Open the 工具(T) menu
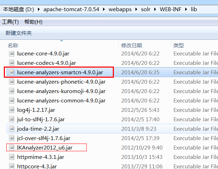The width and height of the screenshot is (218, 169). tap(10, 22)
